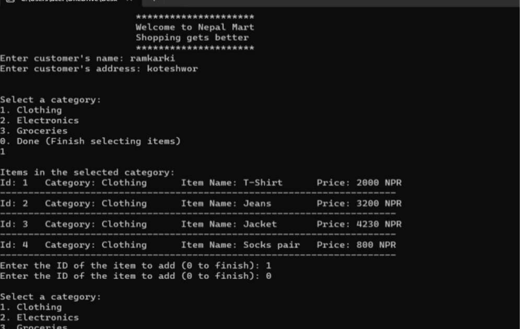
Task: Click the 'Welcome to Nepal Mart' heading
Action: pyautogui.click(x=195, y=27)
